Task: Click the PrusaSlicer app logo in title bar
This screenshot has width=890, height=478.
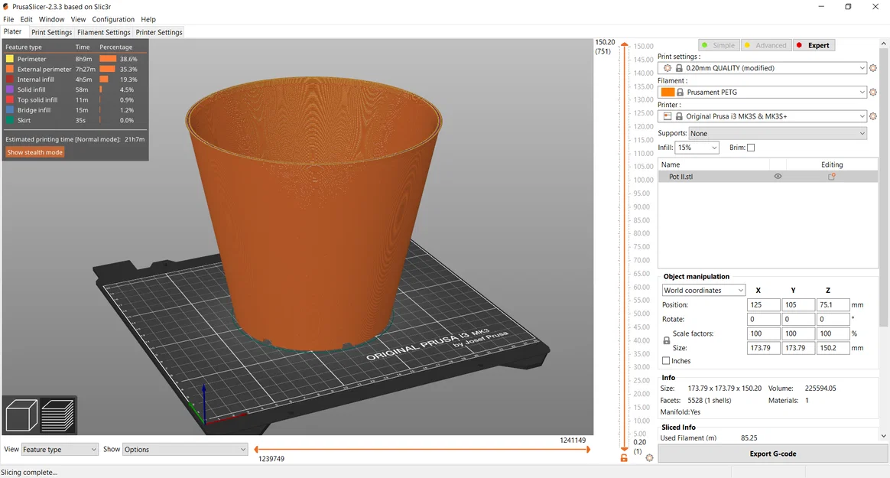Action: 5,7
